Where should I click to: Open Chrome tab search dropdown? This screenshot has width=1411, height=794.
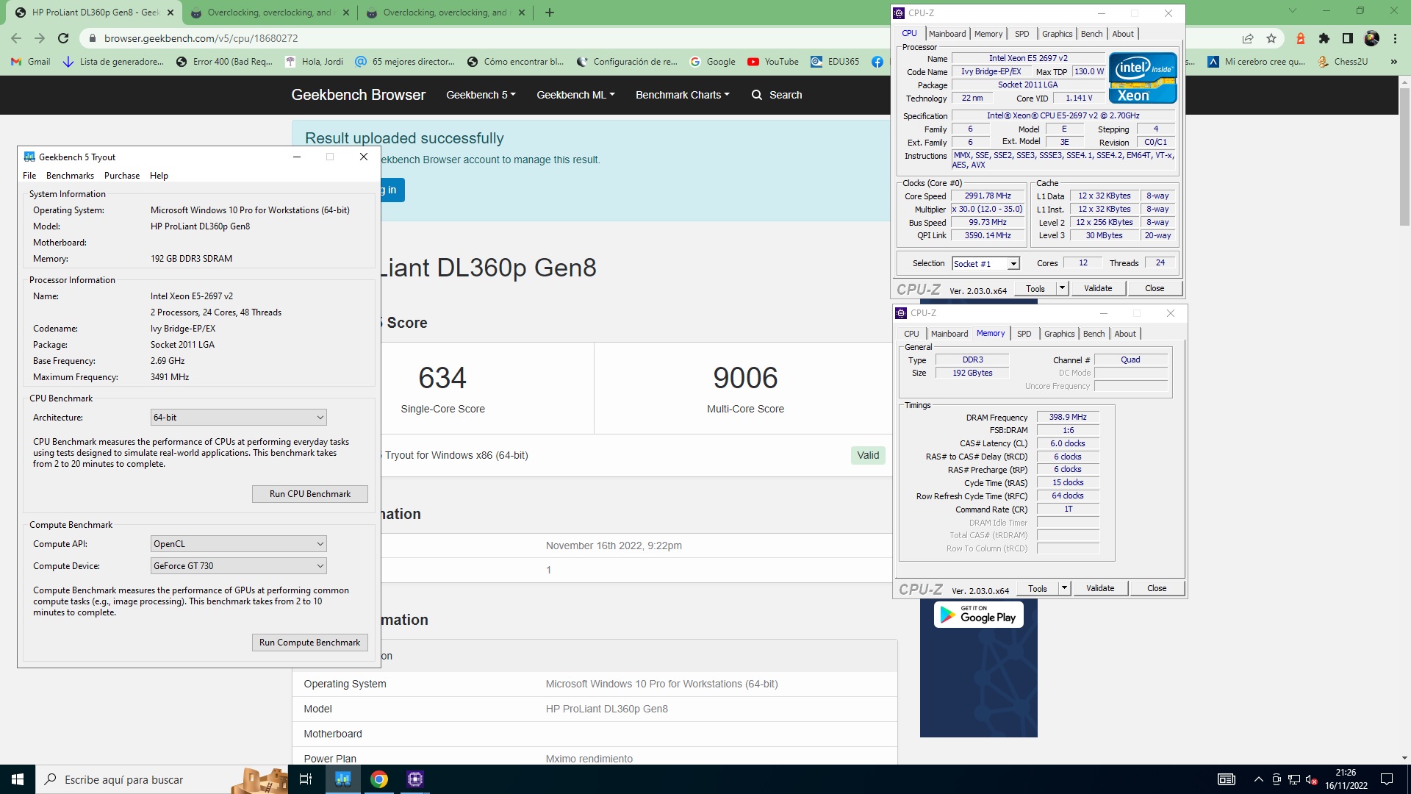(1293, 11)
